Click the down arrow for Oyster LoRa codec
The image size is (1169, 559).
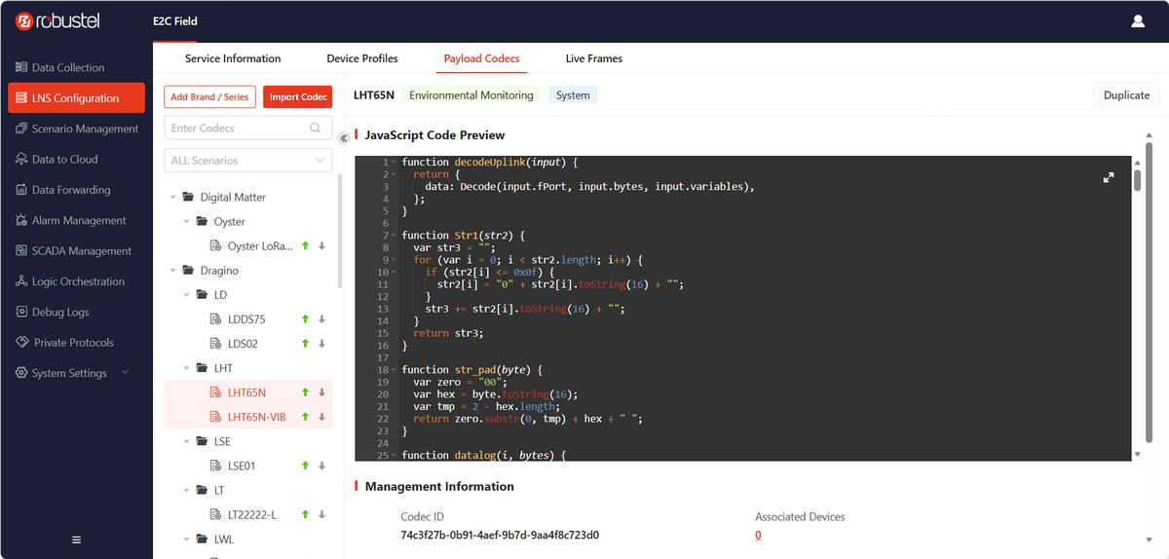(321, 246)
